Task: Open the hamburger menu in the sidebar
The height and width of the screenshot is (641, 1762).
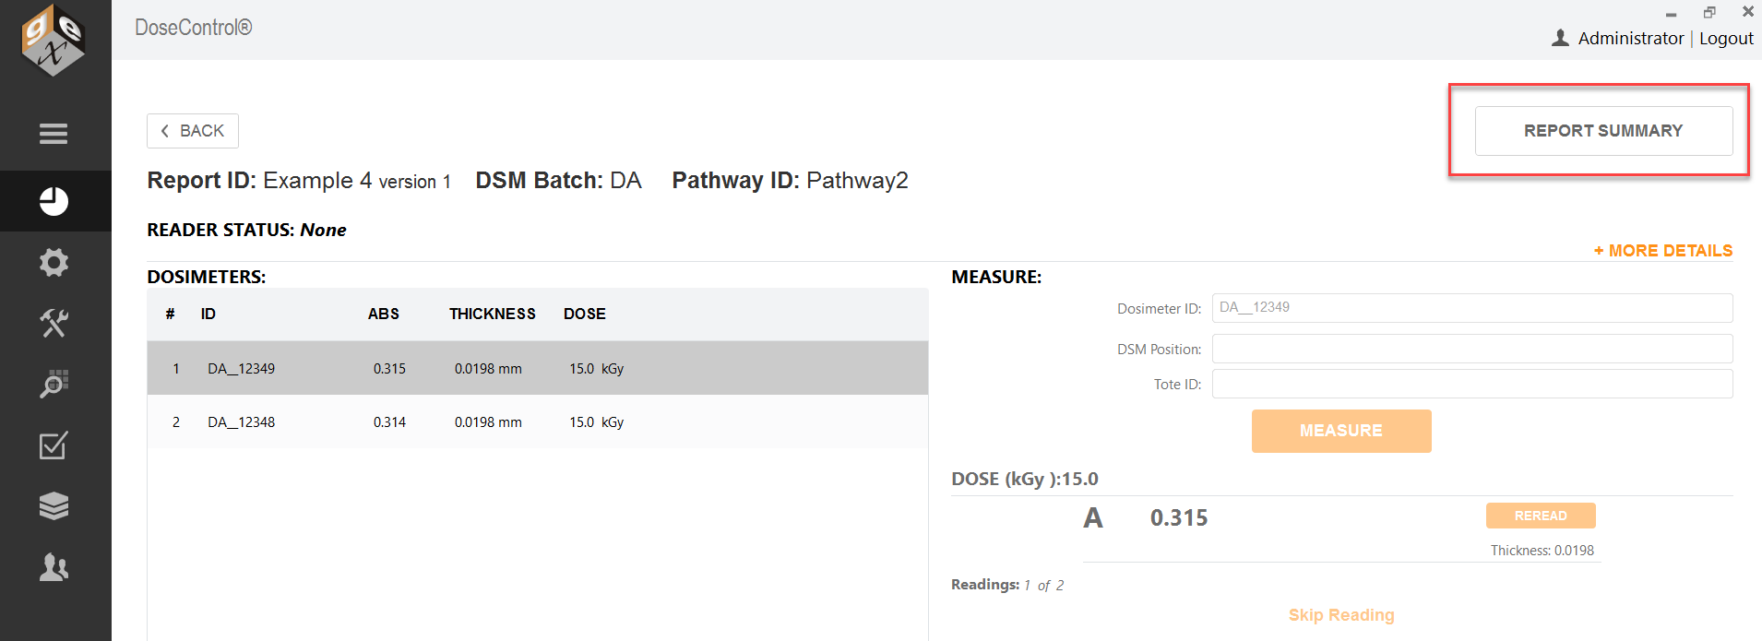Action: coord(54,134)
